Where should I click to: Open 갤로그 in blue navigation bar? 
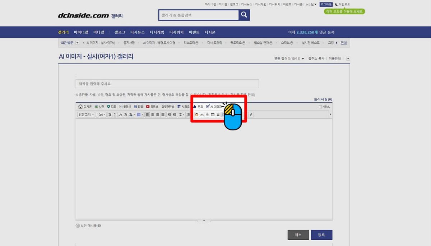[x=120, y=32]
